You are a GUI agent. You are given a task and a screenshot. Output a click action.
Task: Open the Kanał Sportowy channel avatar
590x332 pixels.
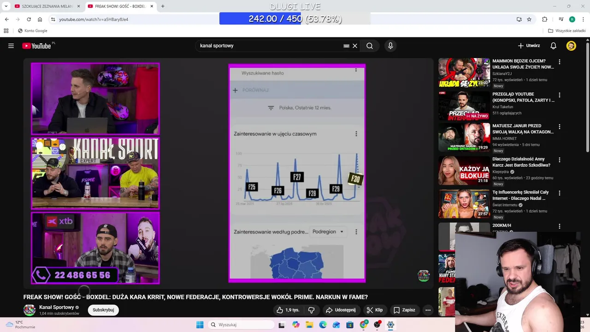pyautogui.click(x=29, y=310)
